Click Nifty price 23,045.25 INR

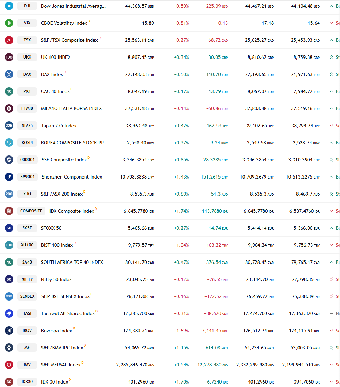pos(140,279)
